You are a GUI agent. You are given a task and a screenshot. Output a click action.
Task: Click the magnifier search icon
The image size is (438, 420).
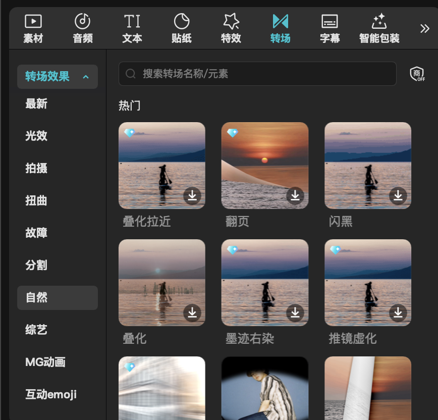(x=131, y=74)
